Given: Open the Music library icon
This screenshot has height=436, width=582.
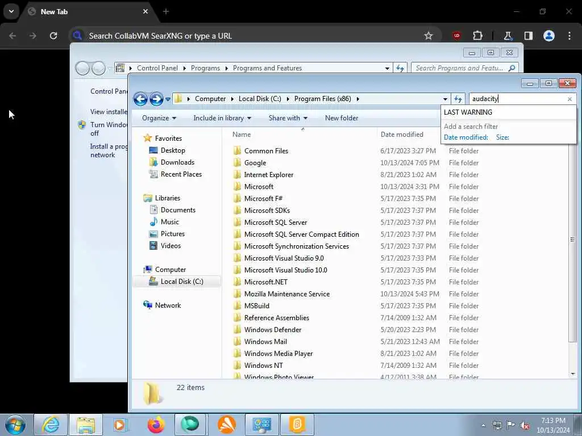Looking at the screenshot, I should (x=153, y=222).
